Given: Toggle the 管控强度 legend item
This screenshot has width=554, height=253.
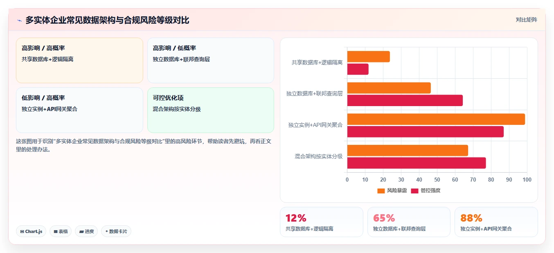Looking at the screenshot, I should pos(426,191).
